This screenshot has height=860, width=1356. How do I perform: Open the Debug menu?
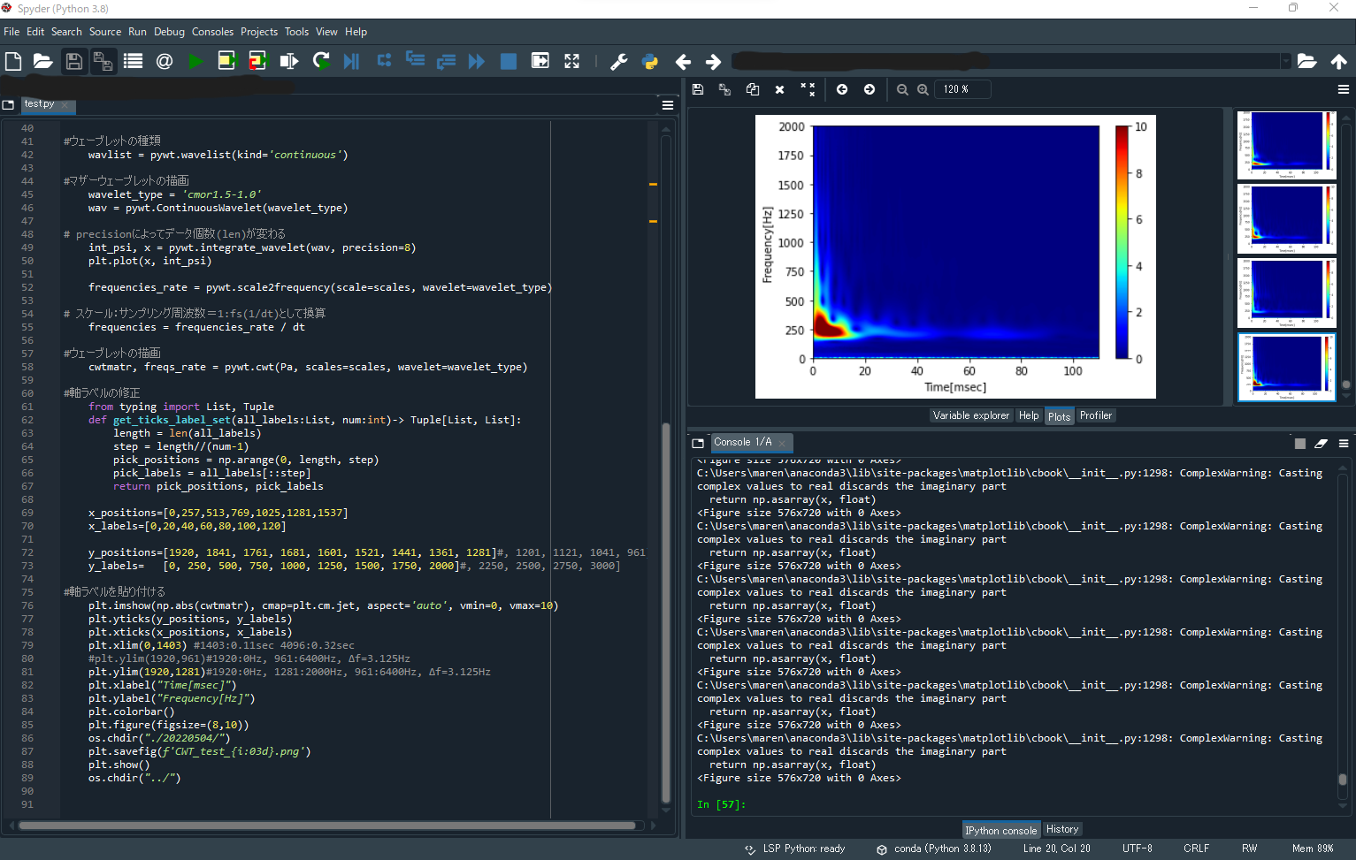169,32
